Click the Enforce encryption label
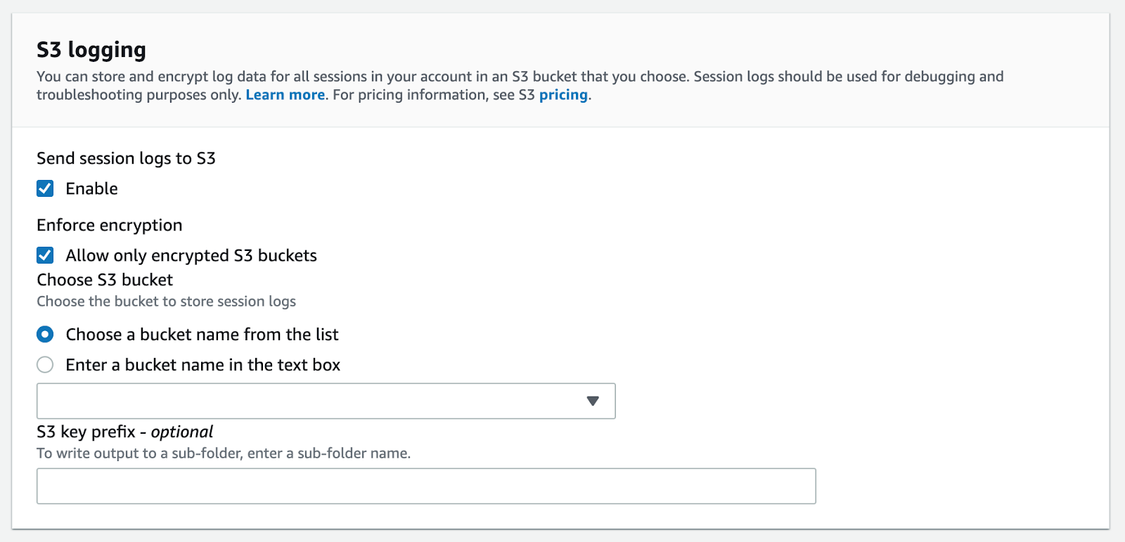The width and height of the screenshot is (1125, 542). [109, 225]
